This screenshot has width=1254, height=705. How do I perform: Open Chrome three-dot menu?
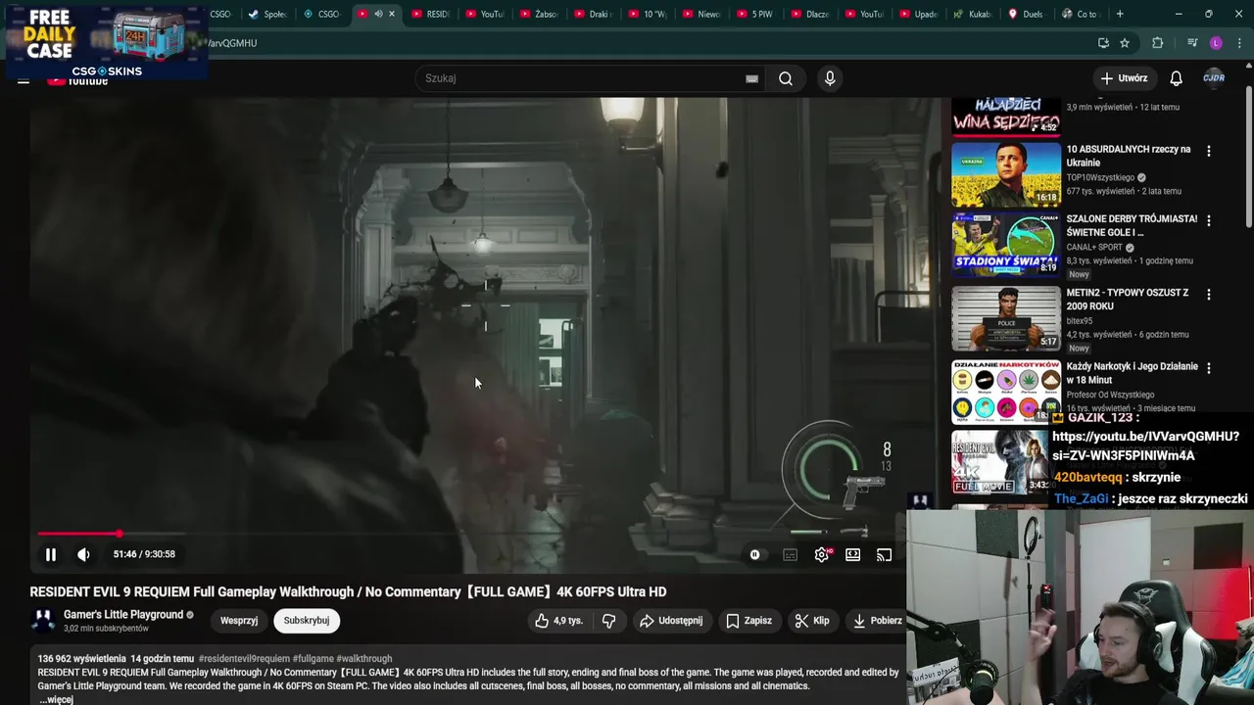coord(1240,43)
